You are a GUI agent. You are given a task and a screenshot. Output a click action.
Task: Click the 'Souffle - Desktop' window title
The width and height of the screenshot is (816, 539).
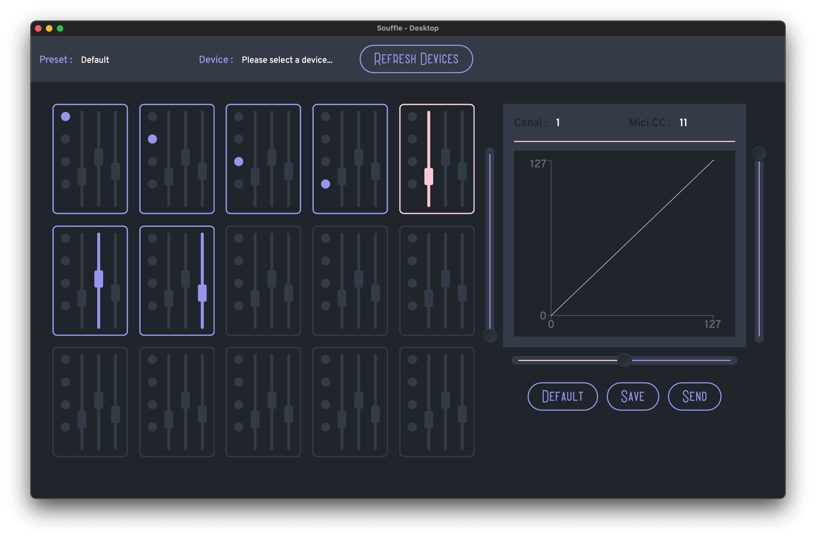[408, 28]
